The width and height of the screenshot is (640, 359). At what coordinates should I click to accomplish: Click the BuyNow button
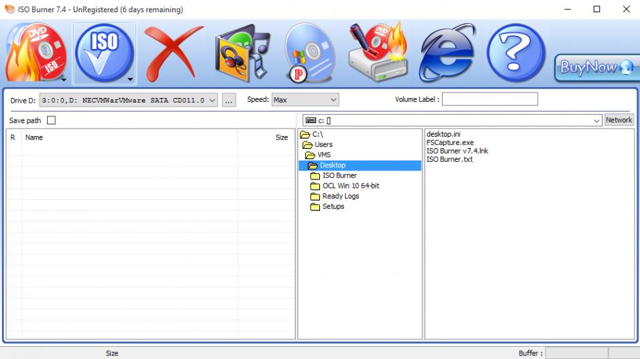(x=596, y=67)
